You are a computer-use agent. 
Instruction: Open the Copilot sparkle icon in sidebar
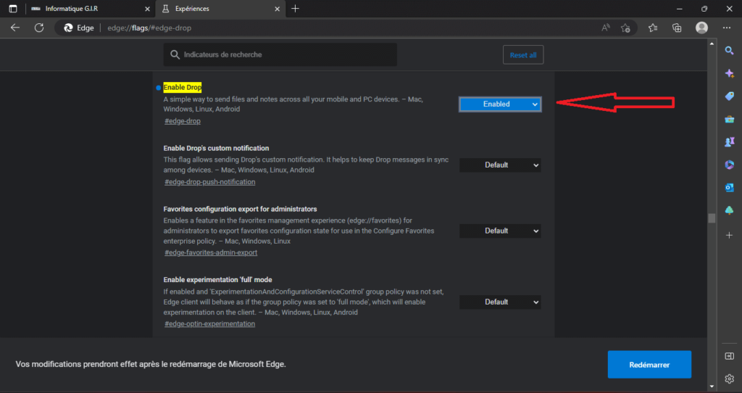tap(729, 73)
